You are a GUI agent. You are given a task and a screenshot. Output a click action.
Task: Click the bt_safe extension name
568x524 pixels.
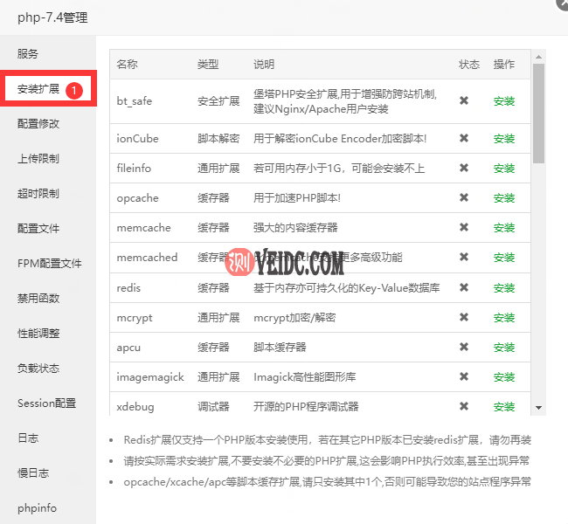(135, 101)
